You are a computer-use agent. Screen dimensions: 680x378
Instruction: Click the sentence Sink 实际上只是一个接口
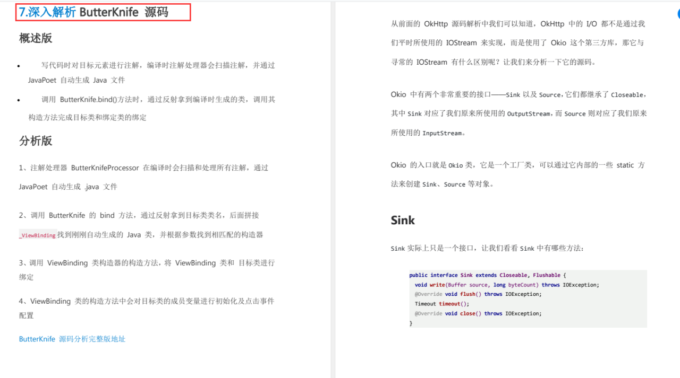click(x=487, y=248)
